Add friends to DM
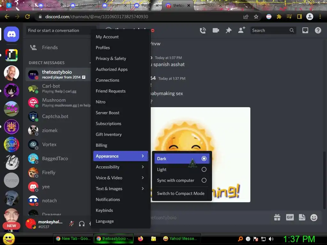Viewport: 327px width, 245px height. tap(241, 30)
